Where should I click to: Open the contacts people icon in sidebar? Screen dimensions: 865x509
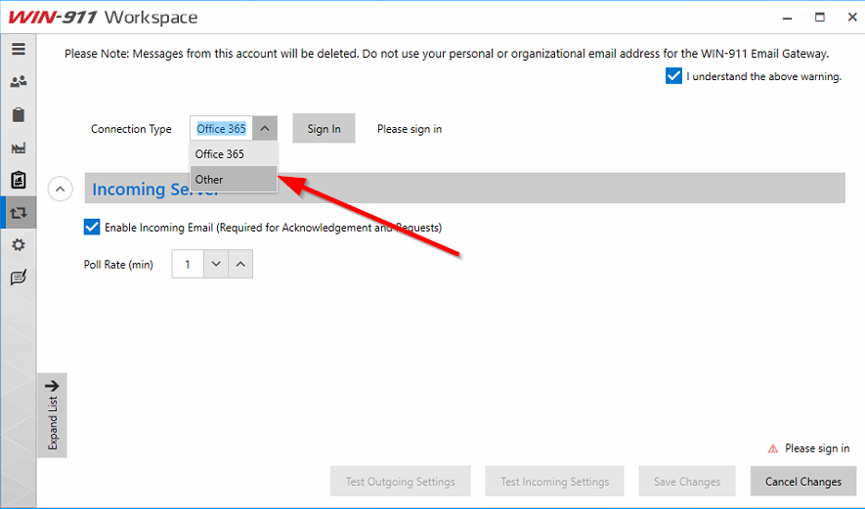[19, 82]
